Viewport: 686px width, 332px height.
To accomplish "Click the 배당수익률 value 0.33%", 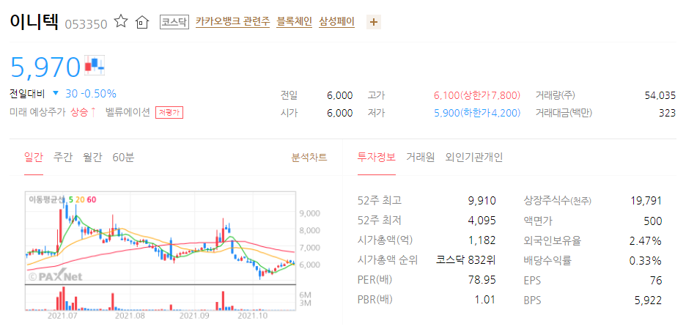I will tap(645, 260).
